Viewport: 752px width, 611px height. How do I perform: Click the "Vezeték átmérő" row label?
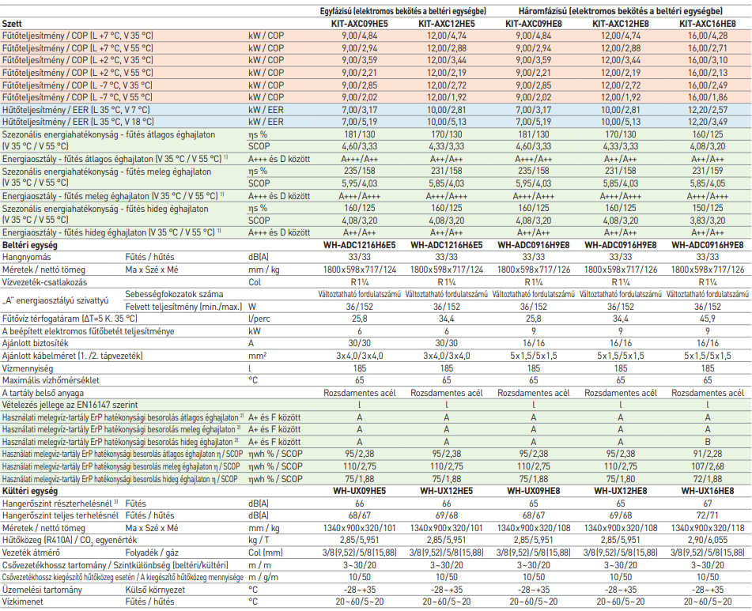coord(32,553)
